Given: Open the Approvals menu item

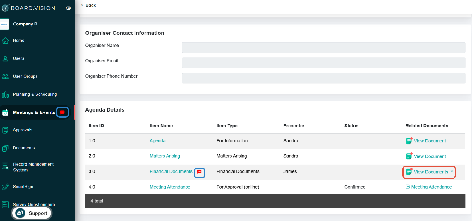Looking at the screenshot, I should click(23, 130).
